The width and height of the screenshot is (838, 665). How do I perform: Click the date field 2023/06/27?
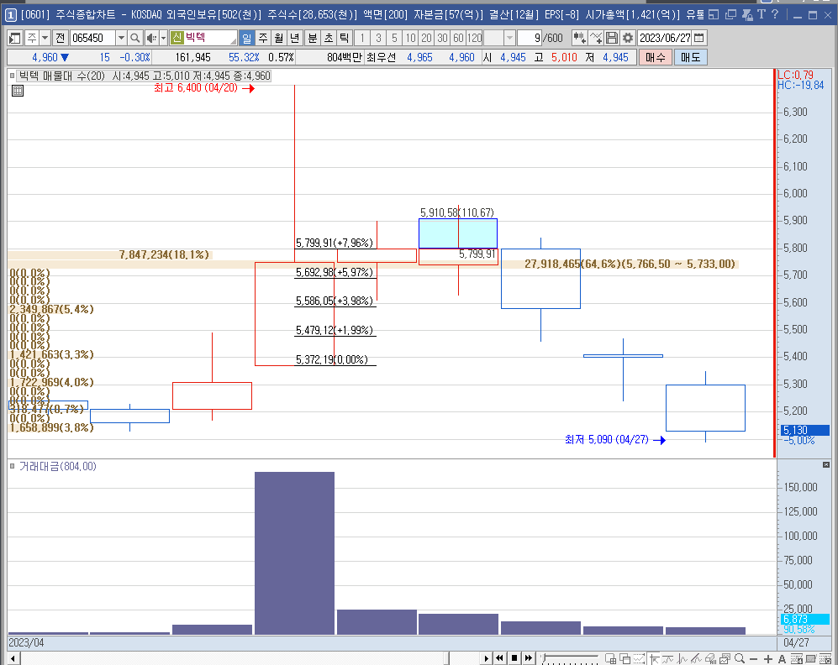tap(665, 38)
